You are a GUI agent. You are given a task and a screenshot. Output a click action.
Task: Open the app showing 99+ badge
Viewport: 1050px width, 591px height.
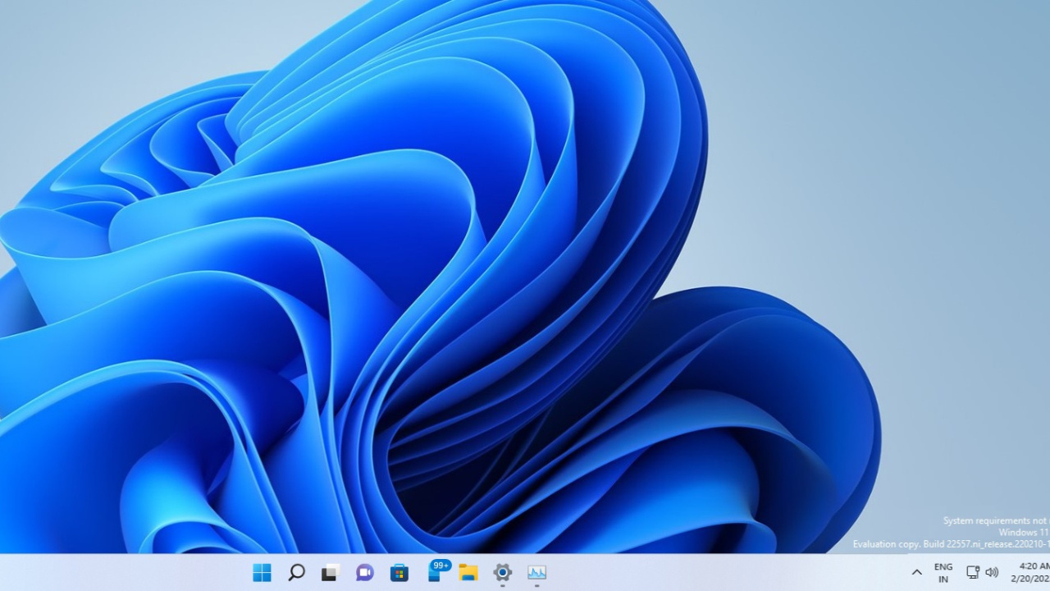click(x=435, y=574)
